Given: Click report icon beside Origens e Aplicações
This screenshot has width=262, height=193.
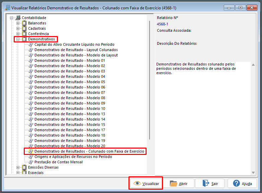Looking at the screenshot, I should [x=31, y=157].
